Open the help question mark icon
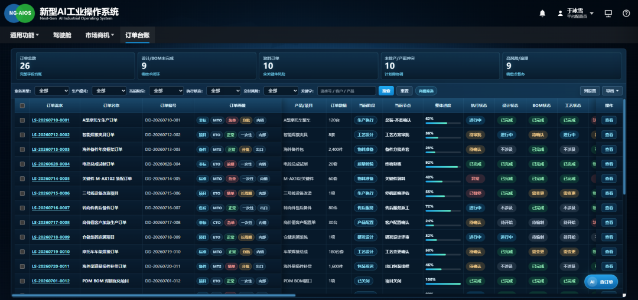 click(x=626, y=14)
